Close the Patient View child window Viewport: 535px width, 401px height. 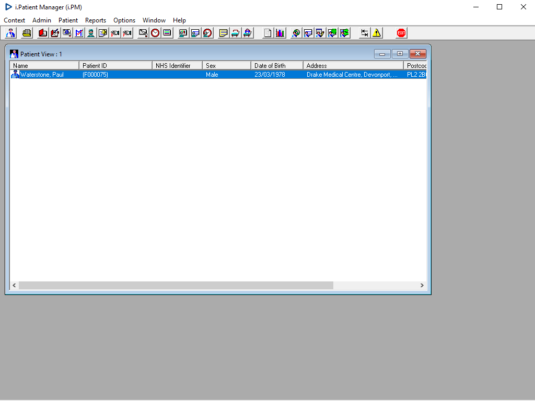[417, 54]
